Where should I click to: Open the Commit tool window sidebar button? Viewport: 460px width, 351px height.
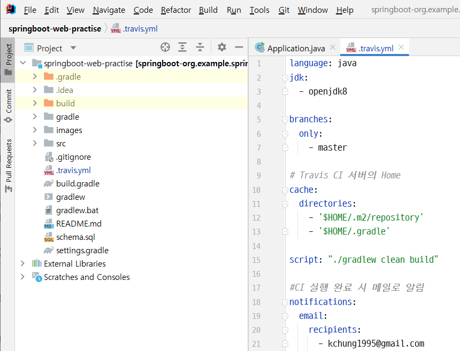coord(8,106)
